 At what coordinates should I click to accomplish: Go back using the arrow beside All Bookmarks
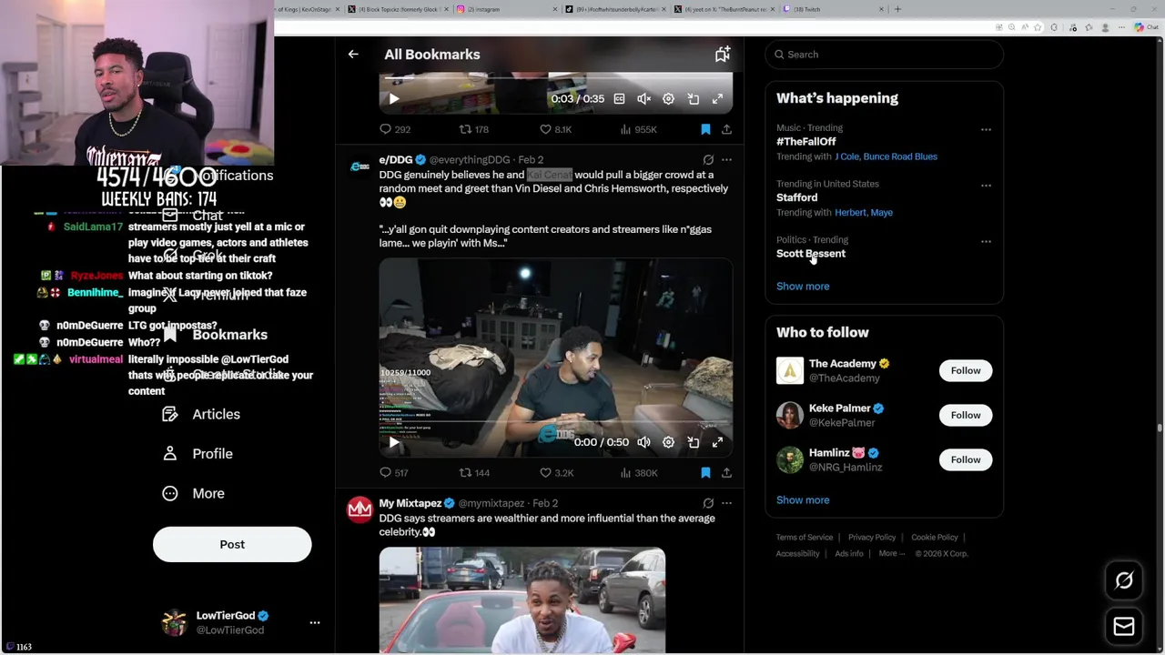coord(353,55)
